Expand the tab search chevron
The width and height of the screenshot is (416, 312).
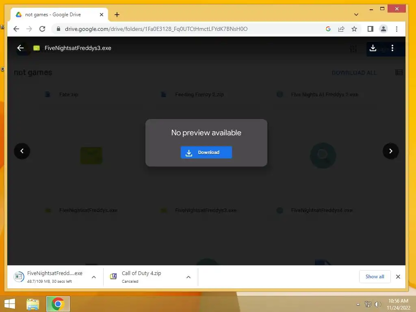356,15
